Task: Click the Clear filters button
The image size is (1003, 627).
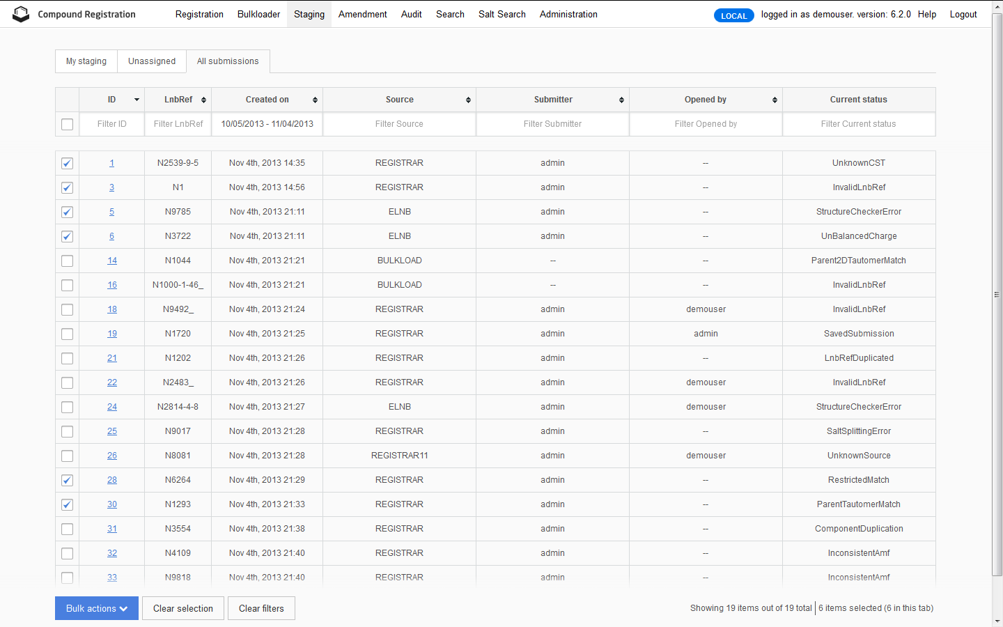Action: coord(261,608)
